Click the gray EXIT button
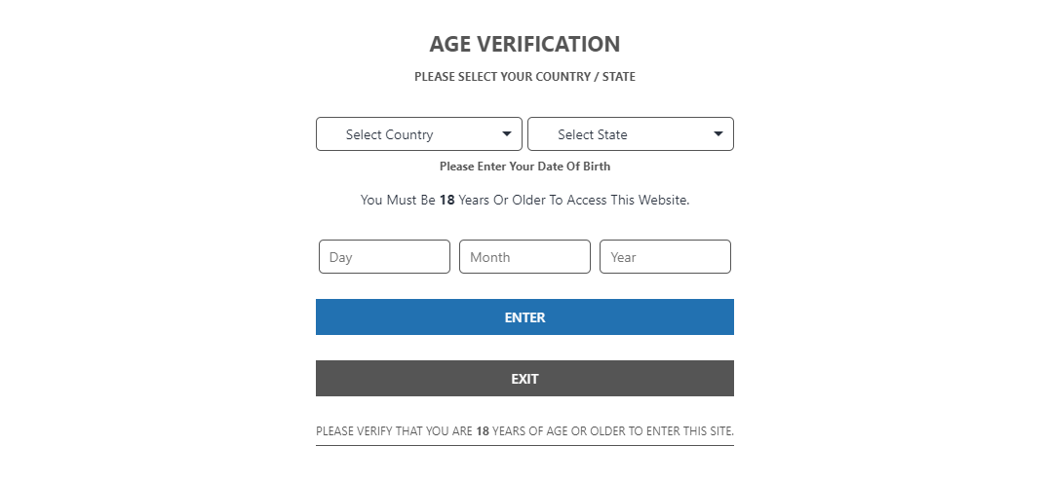Viewport: 1048px width, 483px height. (524, 378)
